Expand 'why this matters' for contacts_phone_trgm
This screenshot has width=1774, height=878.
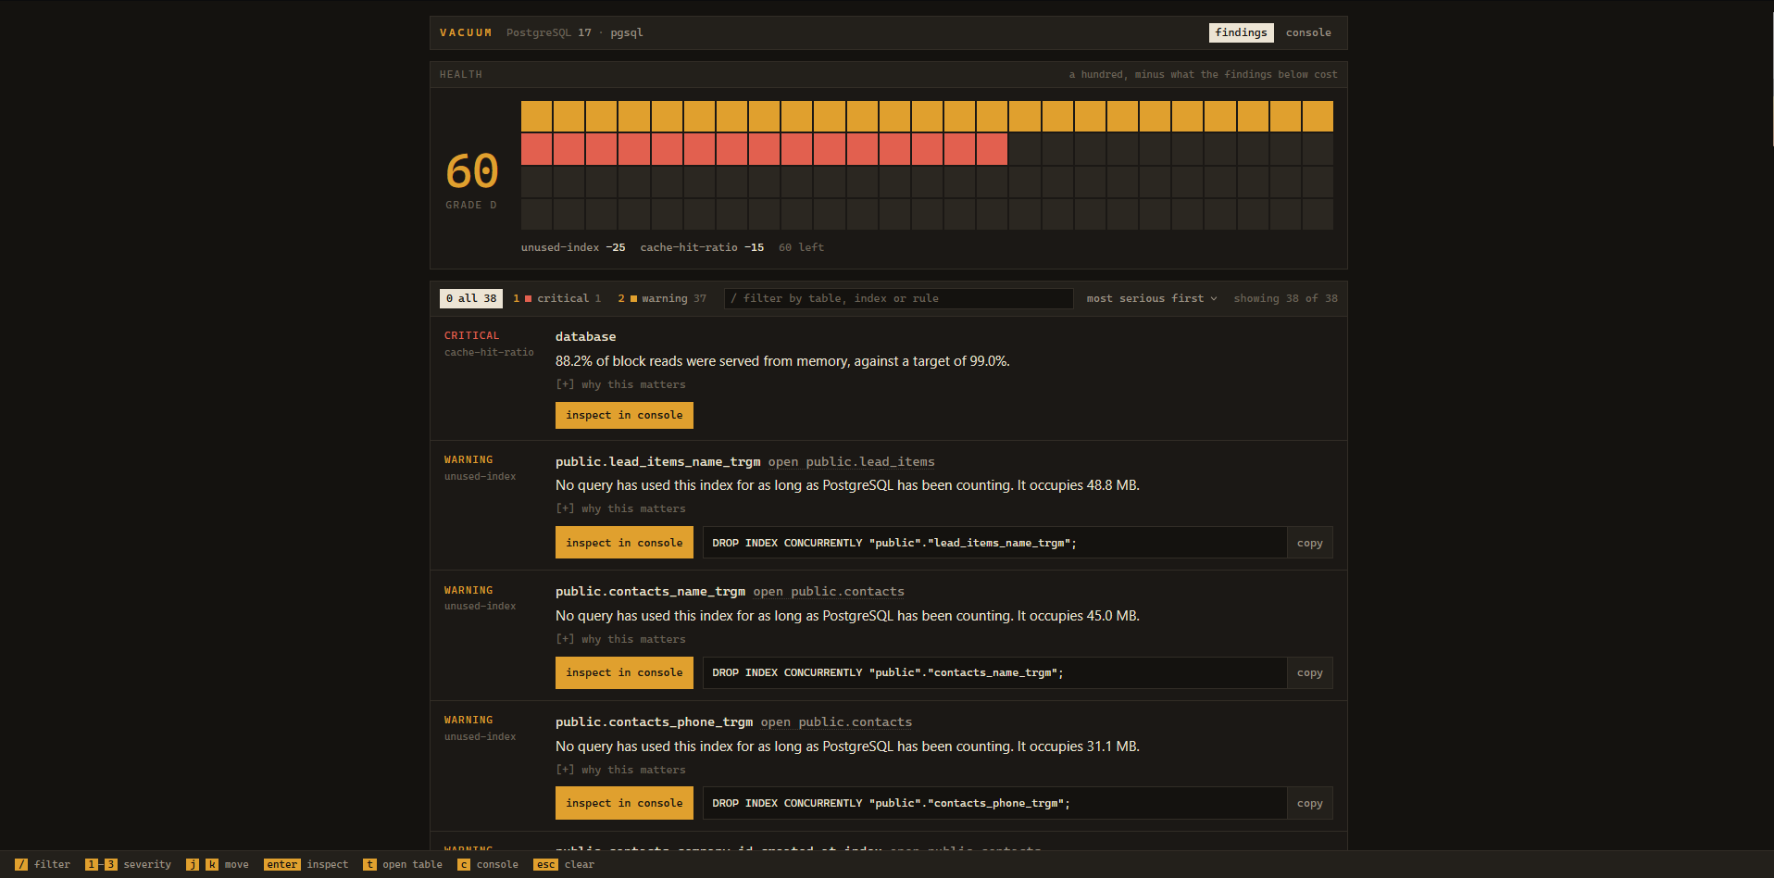click(x=620, y=770)
